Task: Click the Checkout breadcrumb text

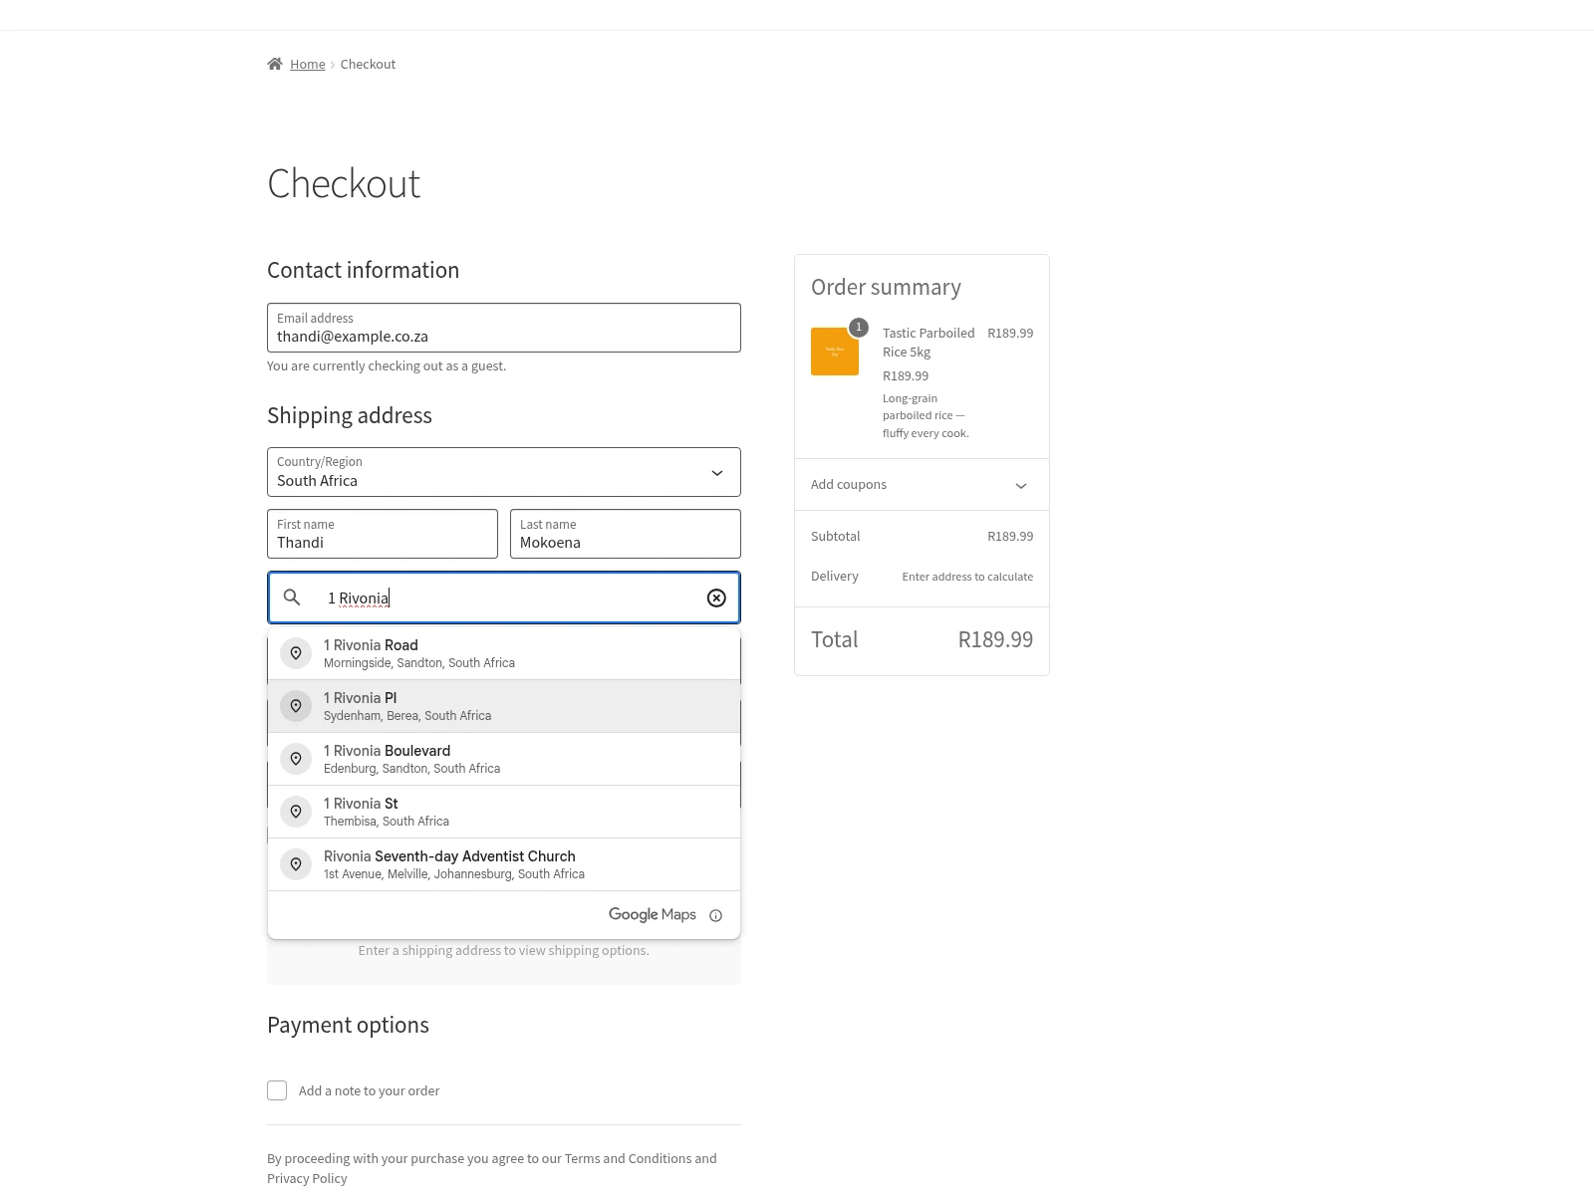Action: point(368,64)
